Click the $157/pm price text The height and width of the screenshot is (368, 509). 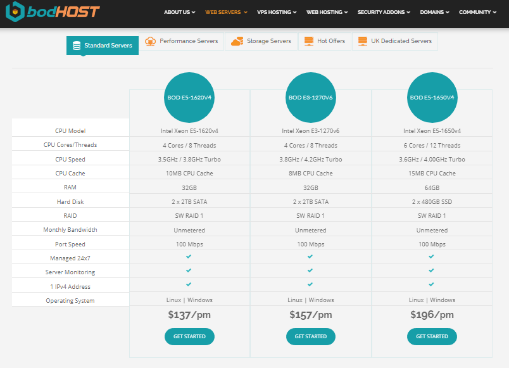pos(311,315)
